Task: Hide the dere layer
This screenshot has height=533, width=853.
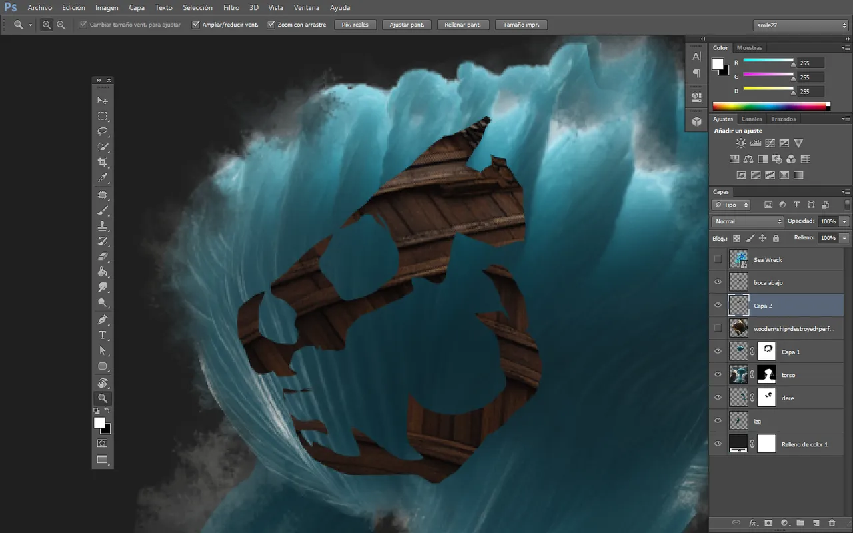Action: tap(718, 398)
